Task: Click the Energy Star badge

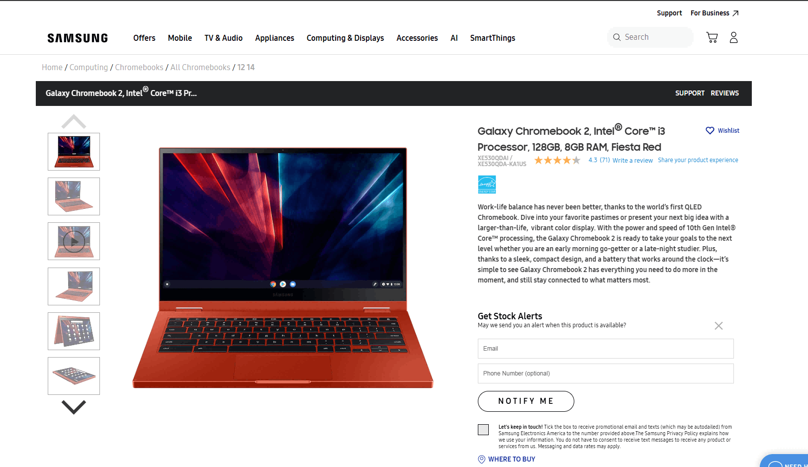Action: pyautogui.click(x=487, y=185)
